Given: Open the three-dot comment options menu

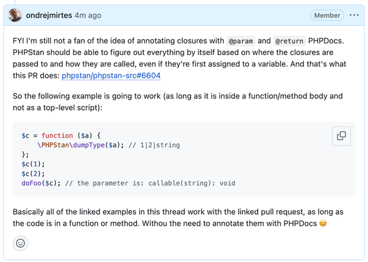Looking at the screenshot, I should (354, 16).
